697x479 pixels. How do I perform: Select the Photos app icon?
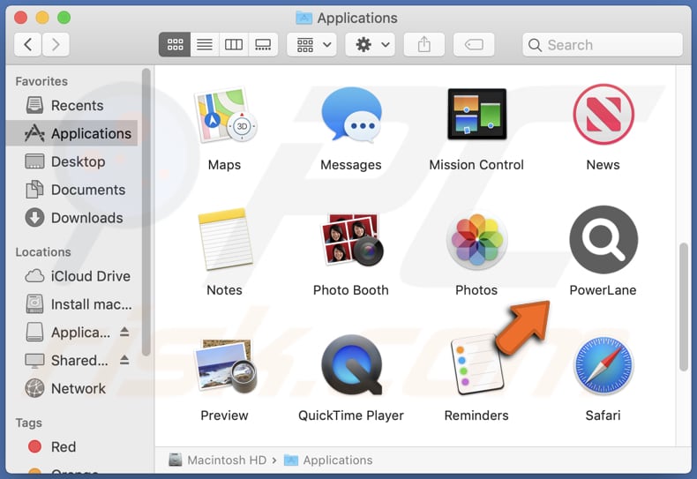476,240
